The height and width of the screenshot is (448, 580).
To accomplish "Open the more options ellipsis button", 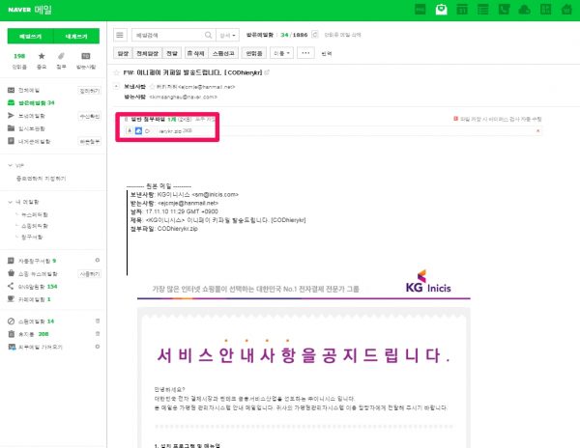I will tap(305, 53).
